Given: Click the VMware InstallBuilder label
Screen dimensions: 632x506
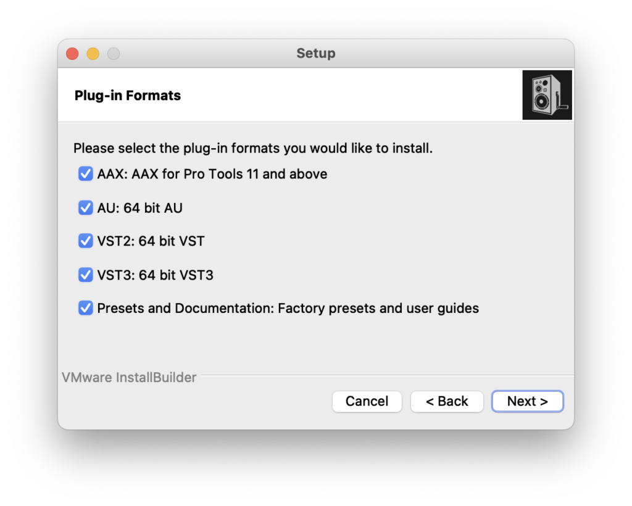Looking at the screenshot, I should (129, 377).
